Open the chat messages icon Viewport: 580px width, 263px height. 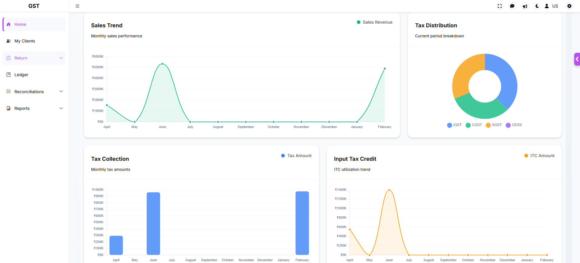tap(512, 6)
